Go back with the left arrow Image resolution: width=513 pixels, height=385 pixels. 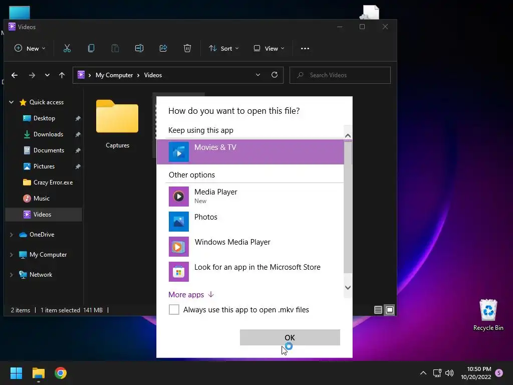(15, 75)
